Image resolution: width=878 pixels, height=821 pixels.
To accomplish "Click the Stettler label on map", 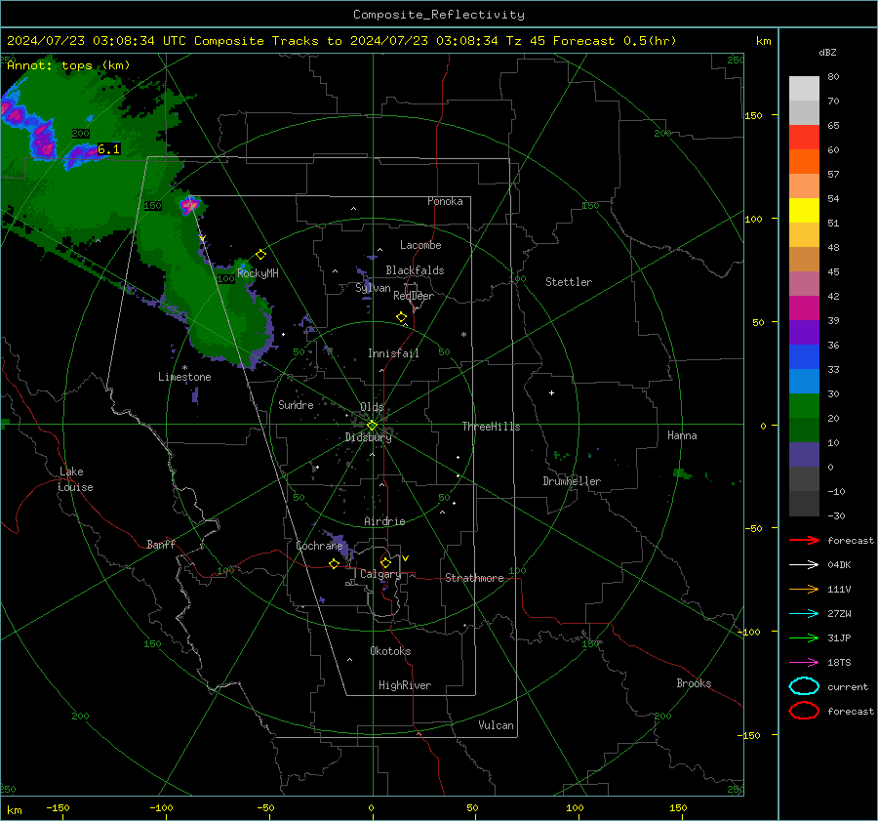I will [x=569, y=282].
